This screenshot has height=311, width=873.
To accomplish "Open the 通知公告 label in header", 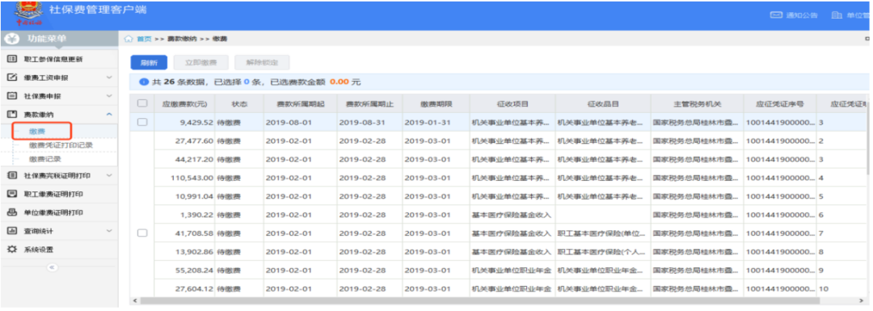I will (802, 15).
